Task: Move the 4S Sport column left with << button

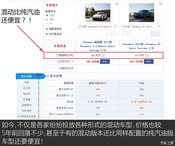Action: [x=128, y=34]
